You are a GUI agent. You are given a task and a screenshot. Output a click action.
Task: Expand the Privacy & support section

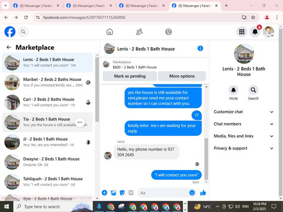pyautogui.click(x=243, y=148)
